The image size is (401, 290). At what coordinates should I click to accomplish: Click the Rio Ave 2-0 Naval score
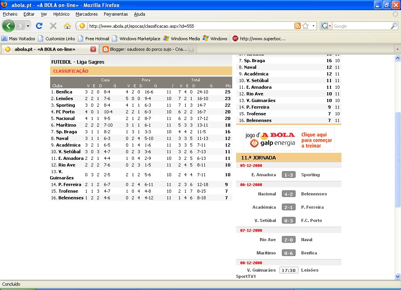tap(289, 240)
